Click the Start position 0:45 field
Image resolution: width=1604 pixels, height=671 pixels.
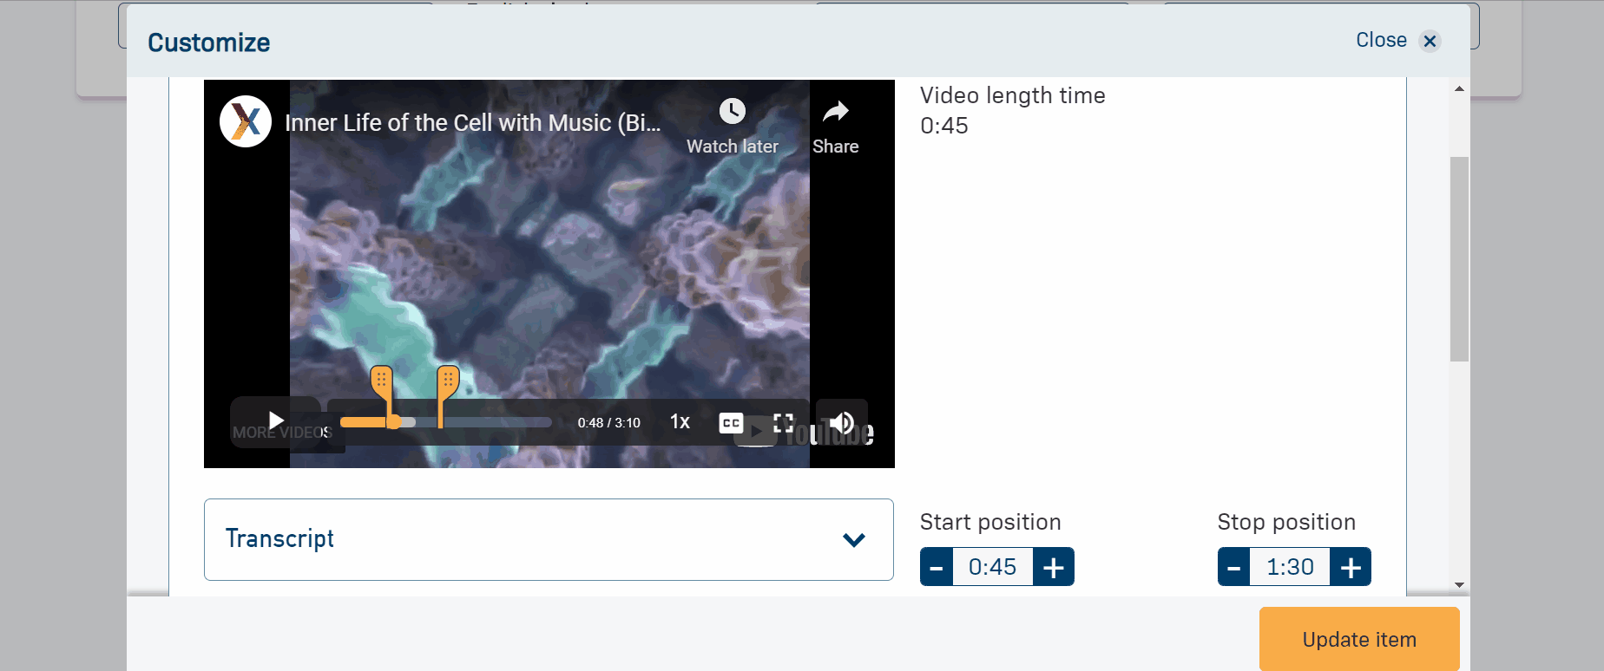click(x=993, y=567)
